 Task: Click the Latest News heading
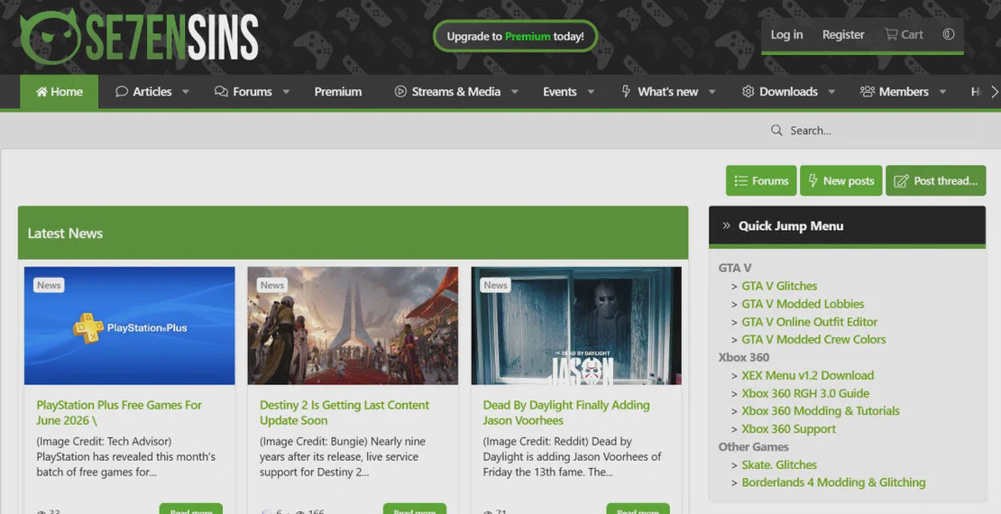tap(65, 233)
